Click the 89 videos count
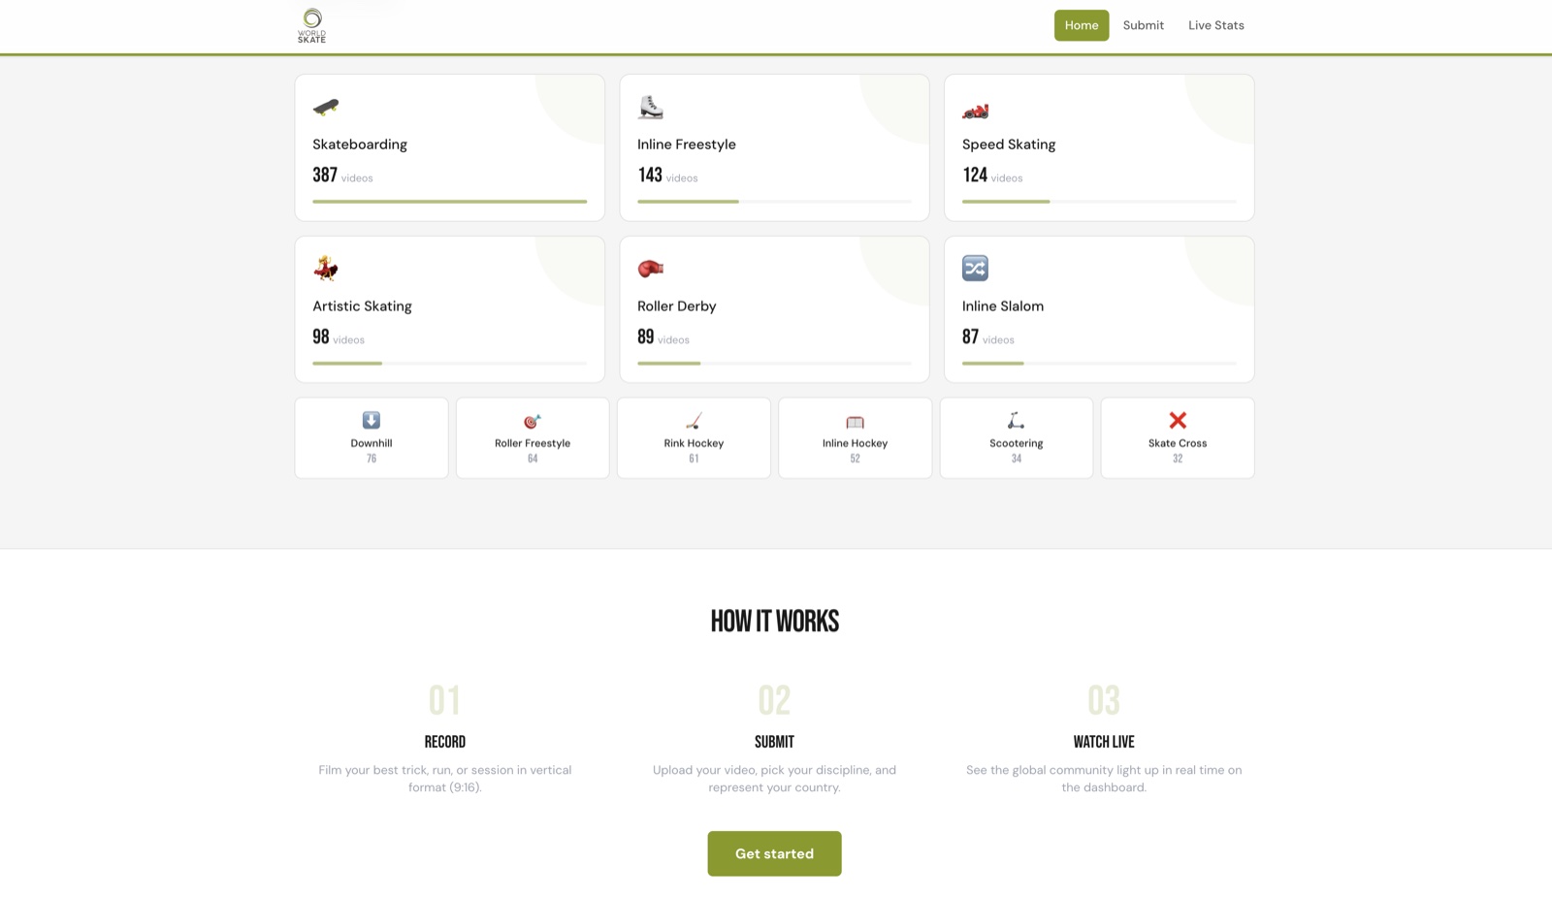1552x897 pixels. (663, 337)
